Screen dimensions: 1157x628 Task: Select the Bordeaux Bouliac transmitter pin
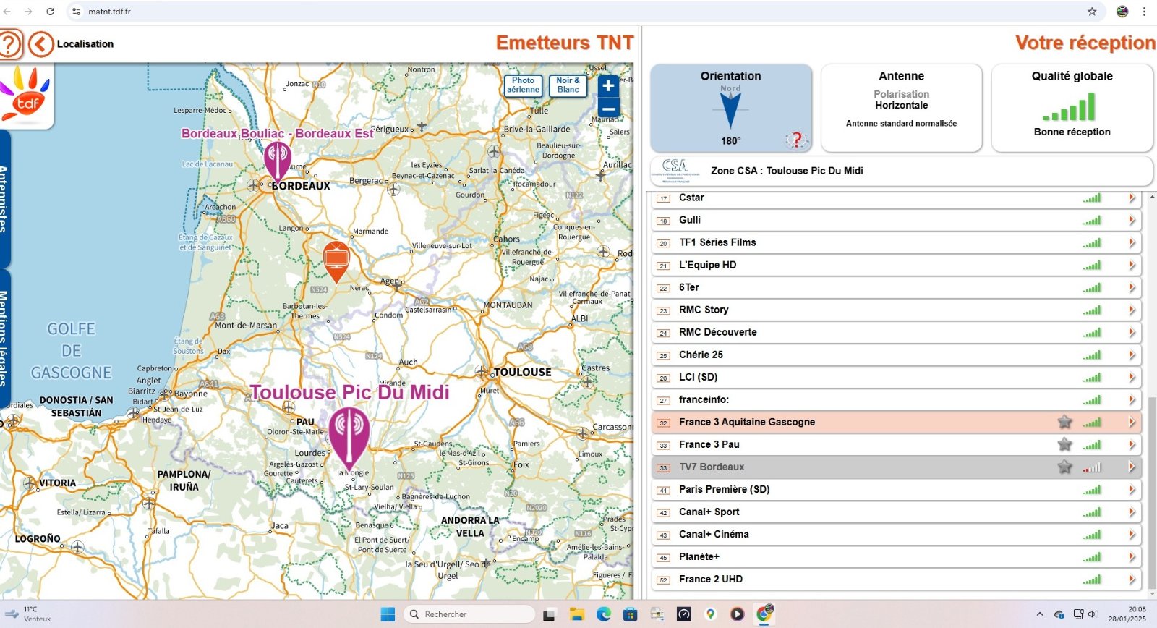click(x=277, y=159)
